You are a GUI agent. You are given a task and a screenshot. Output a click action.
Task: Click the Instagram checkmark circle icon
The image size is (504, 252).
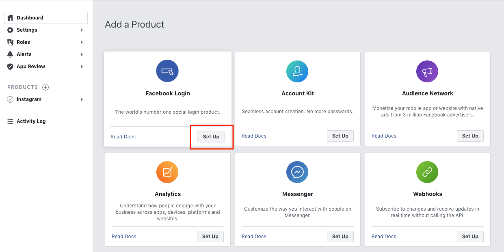(11, 99)
